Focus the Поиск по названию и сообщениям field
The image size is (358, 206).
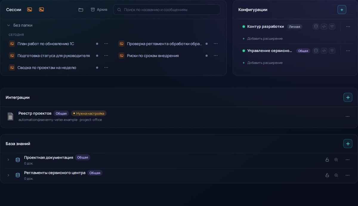167,10
